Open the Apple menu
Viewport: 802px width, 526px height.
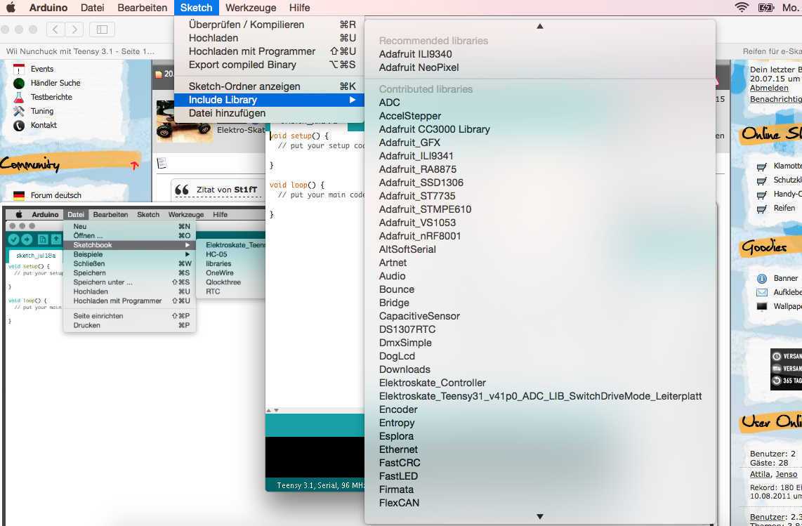[11, 8]
